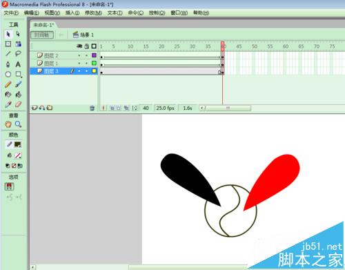Toggle show/hide all layers eye icon
This screenshot has height=270, width=345.
point(79,46)
